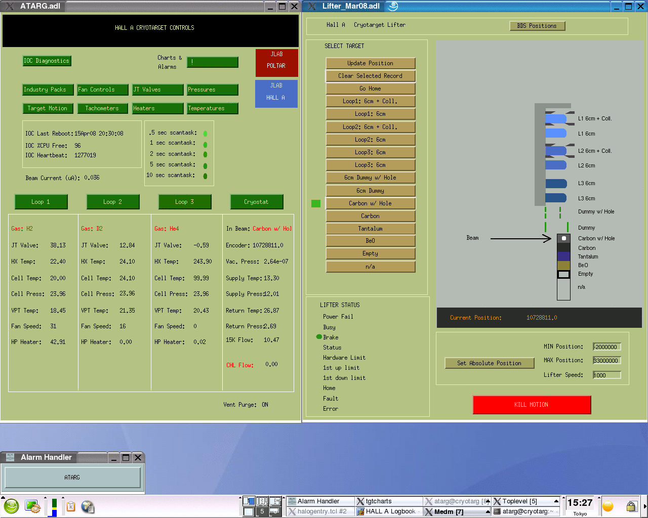Open Loop 1 panel

[41, 202]
